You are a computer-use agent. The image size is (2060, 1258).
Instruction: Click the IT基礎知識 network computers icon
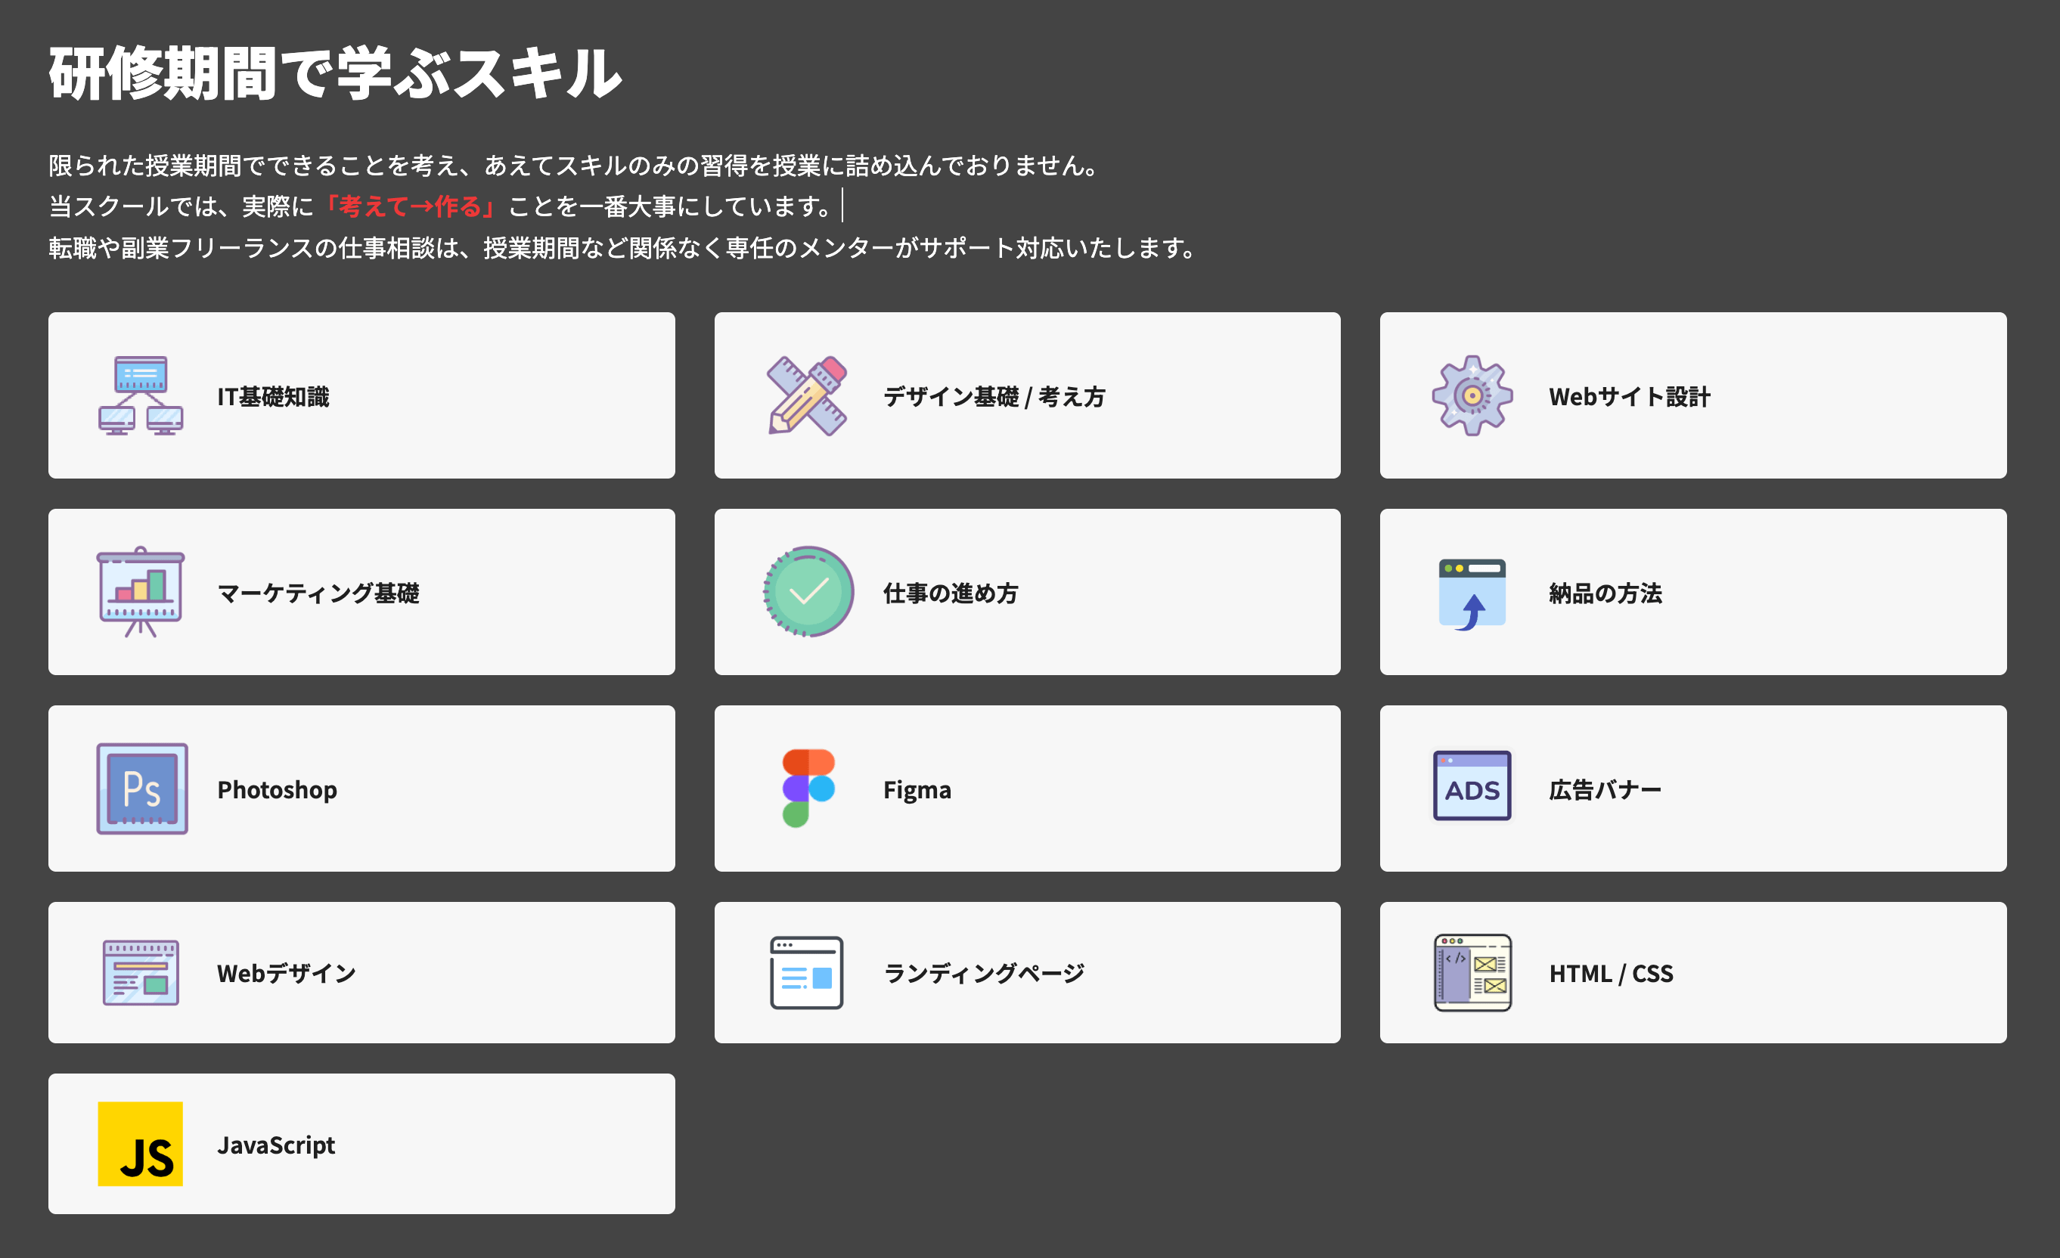(x=141, y=395)
